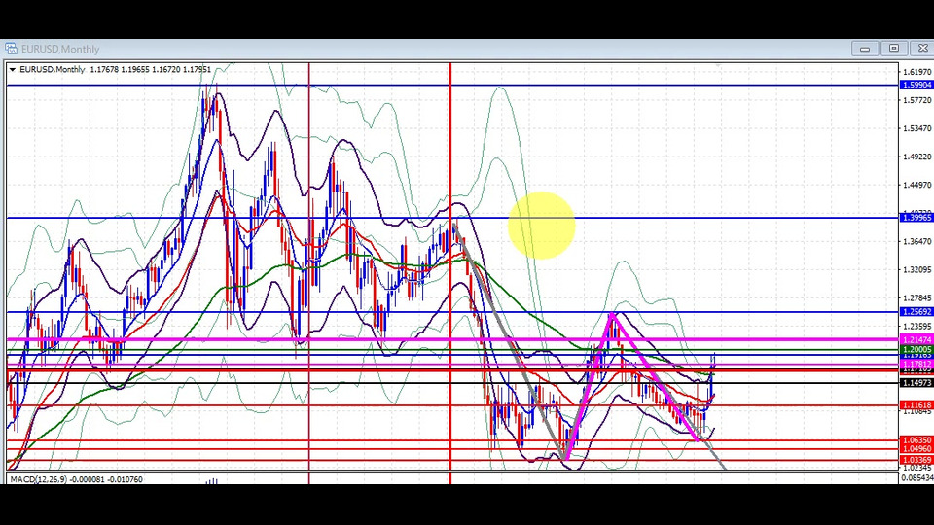Select the 1.20005 green price label

(x=916, y=349)
